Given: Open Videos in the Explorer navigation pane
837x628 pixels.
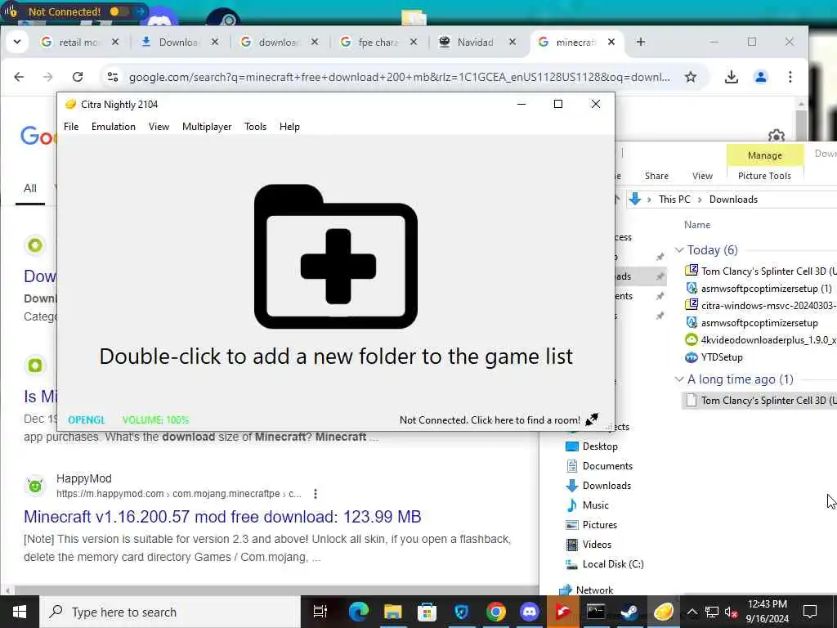Looking at the screenshot, I should [596, 545].
